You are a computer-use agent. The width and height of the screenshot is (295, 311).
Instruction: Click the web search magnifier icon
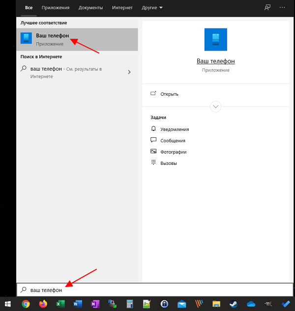(24, 69)
